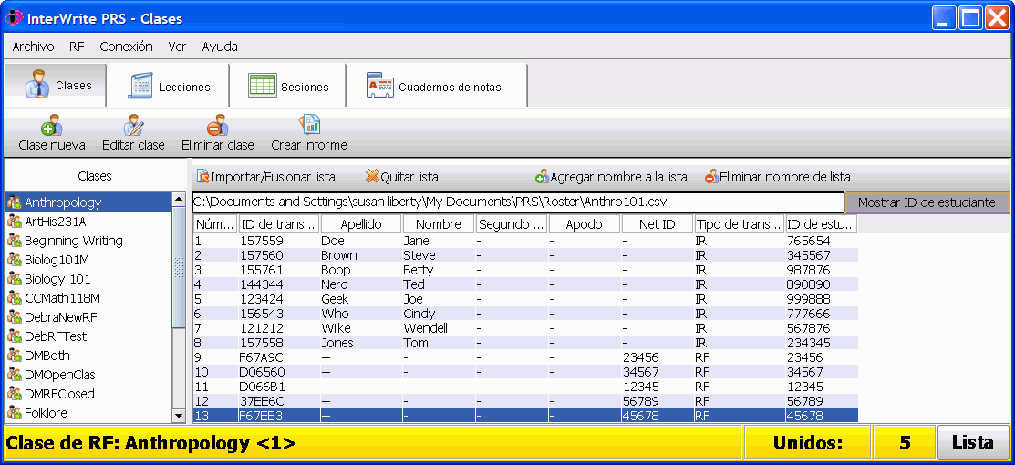Click the Agregar nombre a la lista icon
The width and height of the screenshot is (1015, 465).
542,176
